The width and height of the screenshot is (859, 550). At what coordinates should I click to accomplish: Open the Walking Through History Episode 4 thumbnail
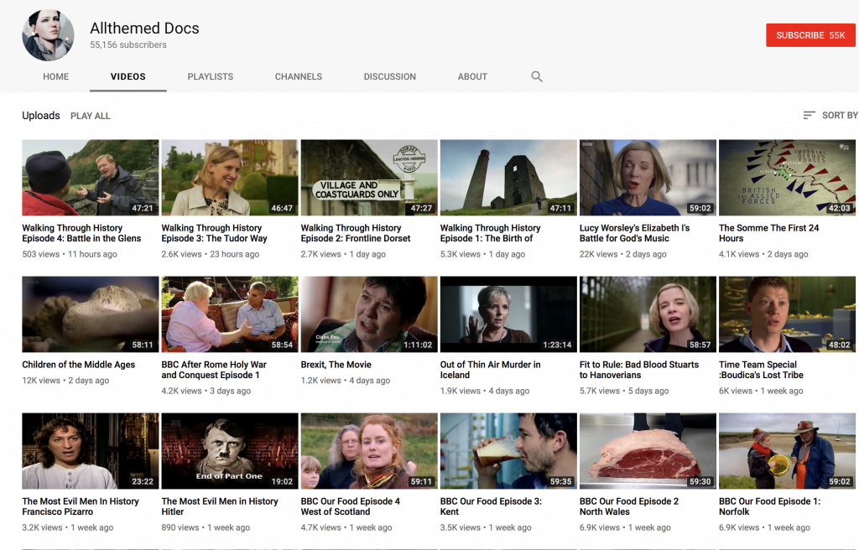[x=90, y=177]
